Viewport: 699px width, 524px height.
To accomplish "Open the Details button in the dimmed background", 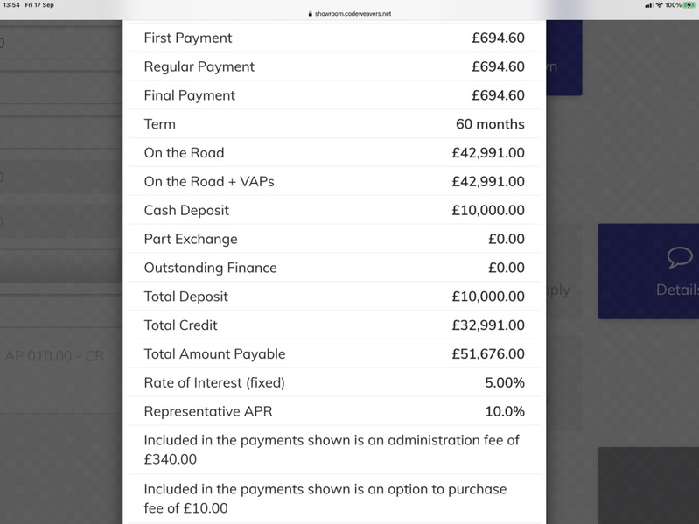I will click(648, 271).
